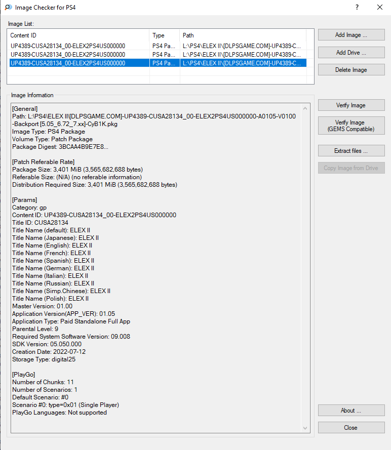Click PlayGo Languages: Not supported line
This screenshot has height=450, width=391.
coord(59,413)
